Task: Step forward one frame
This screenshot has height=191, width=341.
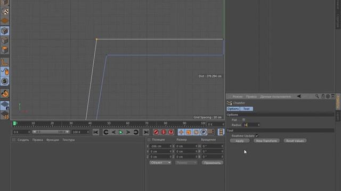Action: pos(128,132)
